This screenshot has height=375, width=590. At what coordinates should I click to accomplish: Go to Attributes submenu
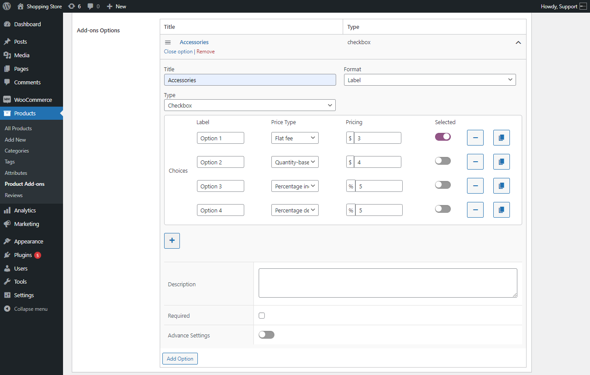click(x=16, y=173)
